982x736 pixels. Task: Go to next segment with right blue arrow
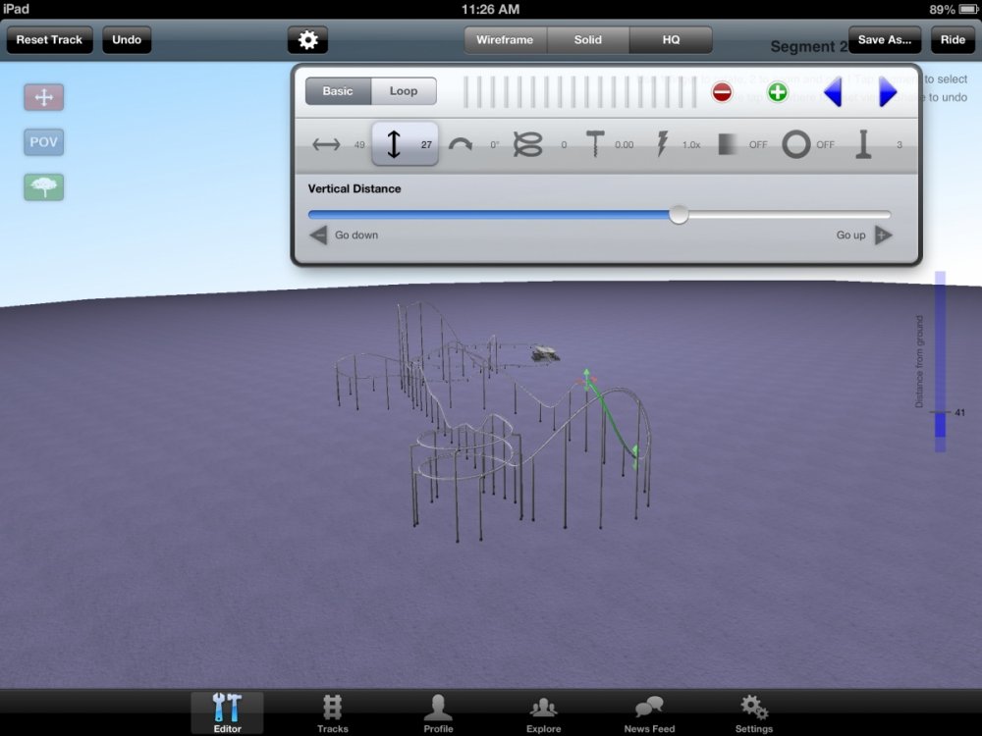click(x=888, y=92)
